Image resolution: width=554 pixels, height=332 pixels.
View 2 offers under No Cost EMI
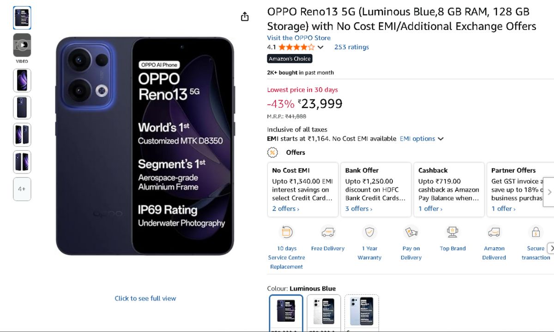pyautogui.click(x=286, y=209)
